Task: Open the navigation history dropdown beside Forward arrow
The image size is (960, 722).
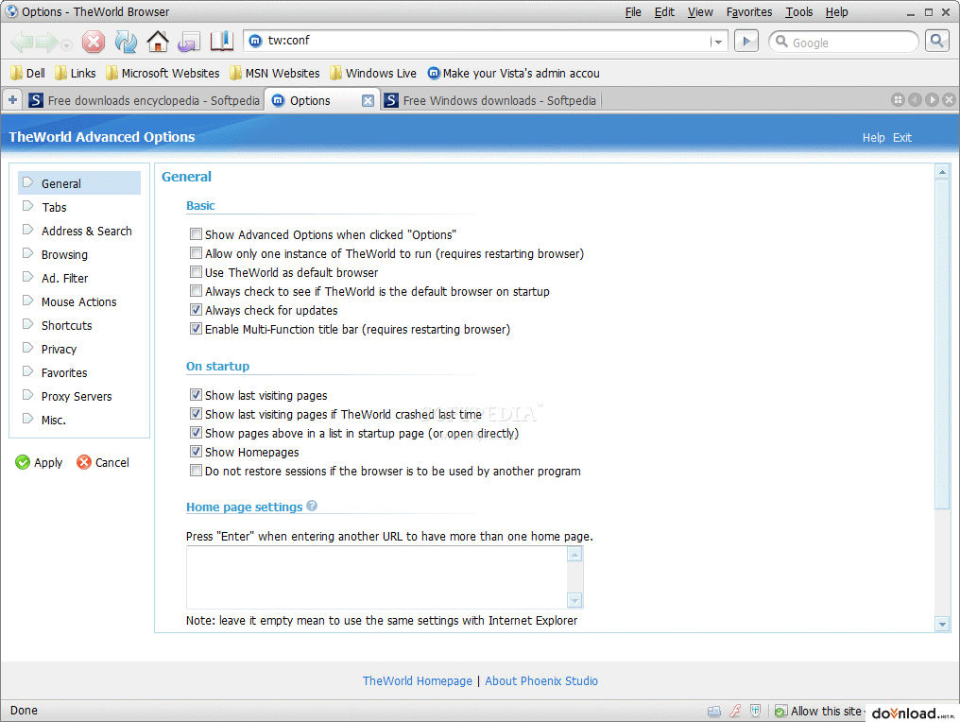Action: point(66,45)
